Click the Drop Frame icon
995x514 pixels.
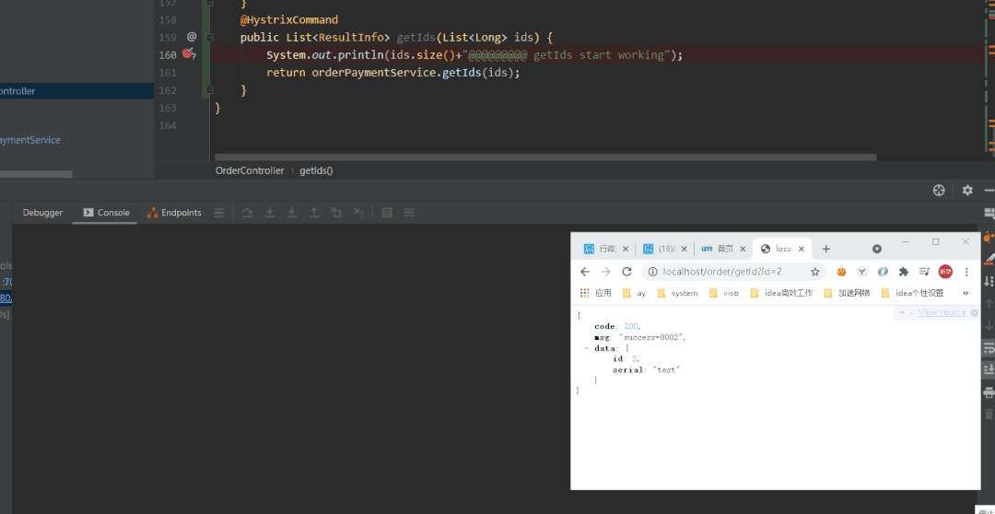336,213
